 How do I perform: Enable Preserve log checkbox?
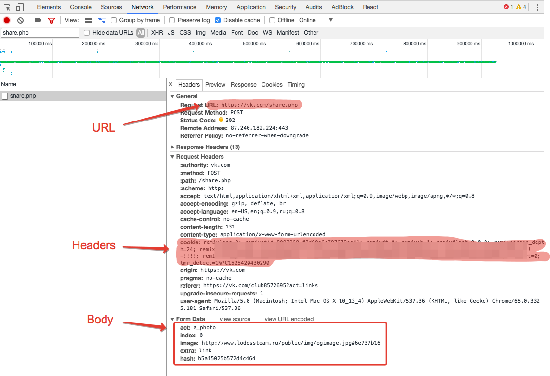coord(172,20)
